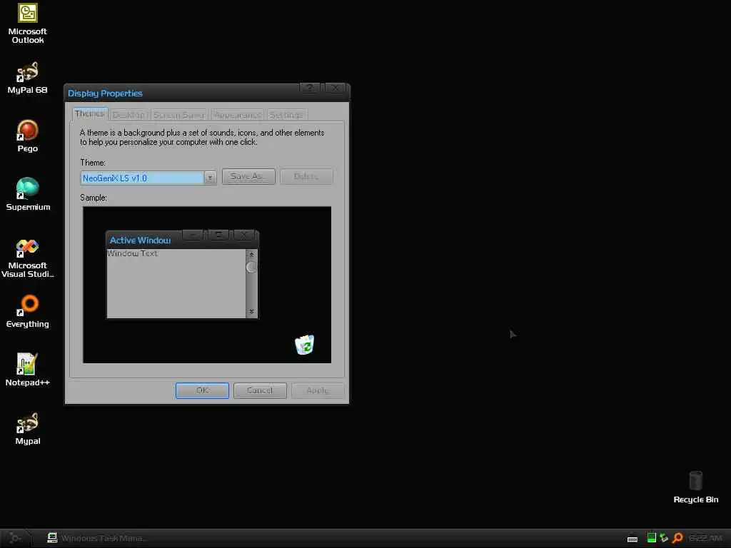This screenshot has width=731, height=548.
Task: Click the Delete theme button
Action: coord(306,177)
